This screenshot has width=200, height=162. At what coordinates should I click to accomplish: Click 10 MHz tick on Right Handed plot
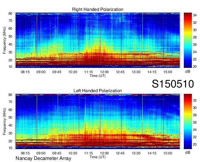pos(10,67)
